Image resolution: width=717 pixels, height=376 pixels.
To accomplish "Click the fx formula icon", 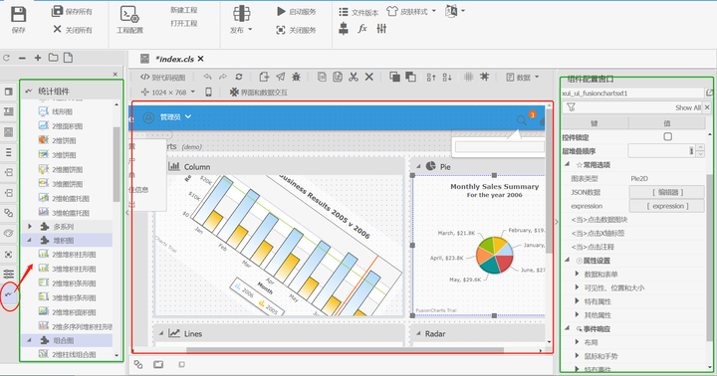I will [x=362, y=28].
